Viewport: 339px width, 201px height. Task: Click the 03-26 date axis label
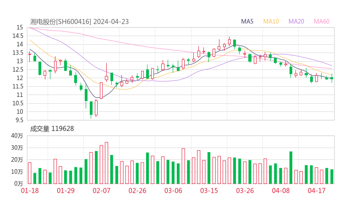coord(245,190)
